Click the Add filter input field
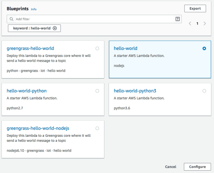Image resolution: width=214 pixels, height=173 pixels. tap(94, 19)
